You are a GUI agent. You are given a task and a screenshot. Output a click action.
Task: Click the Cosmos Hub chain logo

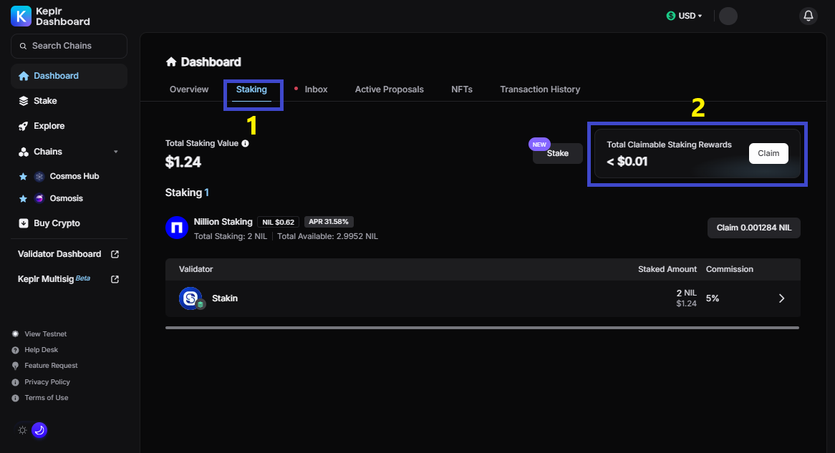click(x=39, y=176)
